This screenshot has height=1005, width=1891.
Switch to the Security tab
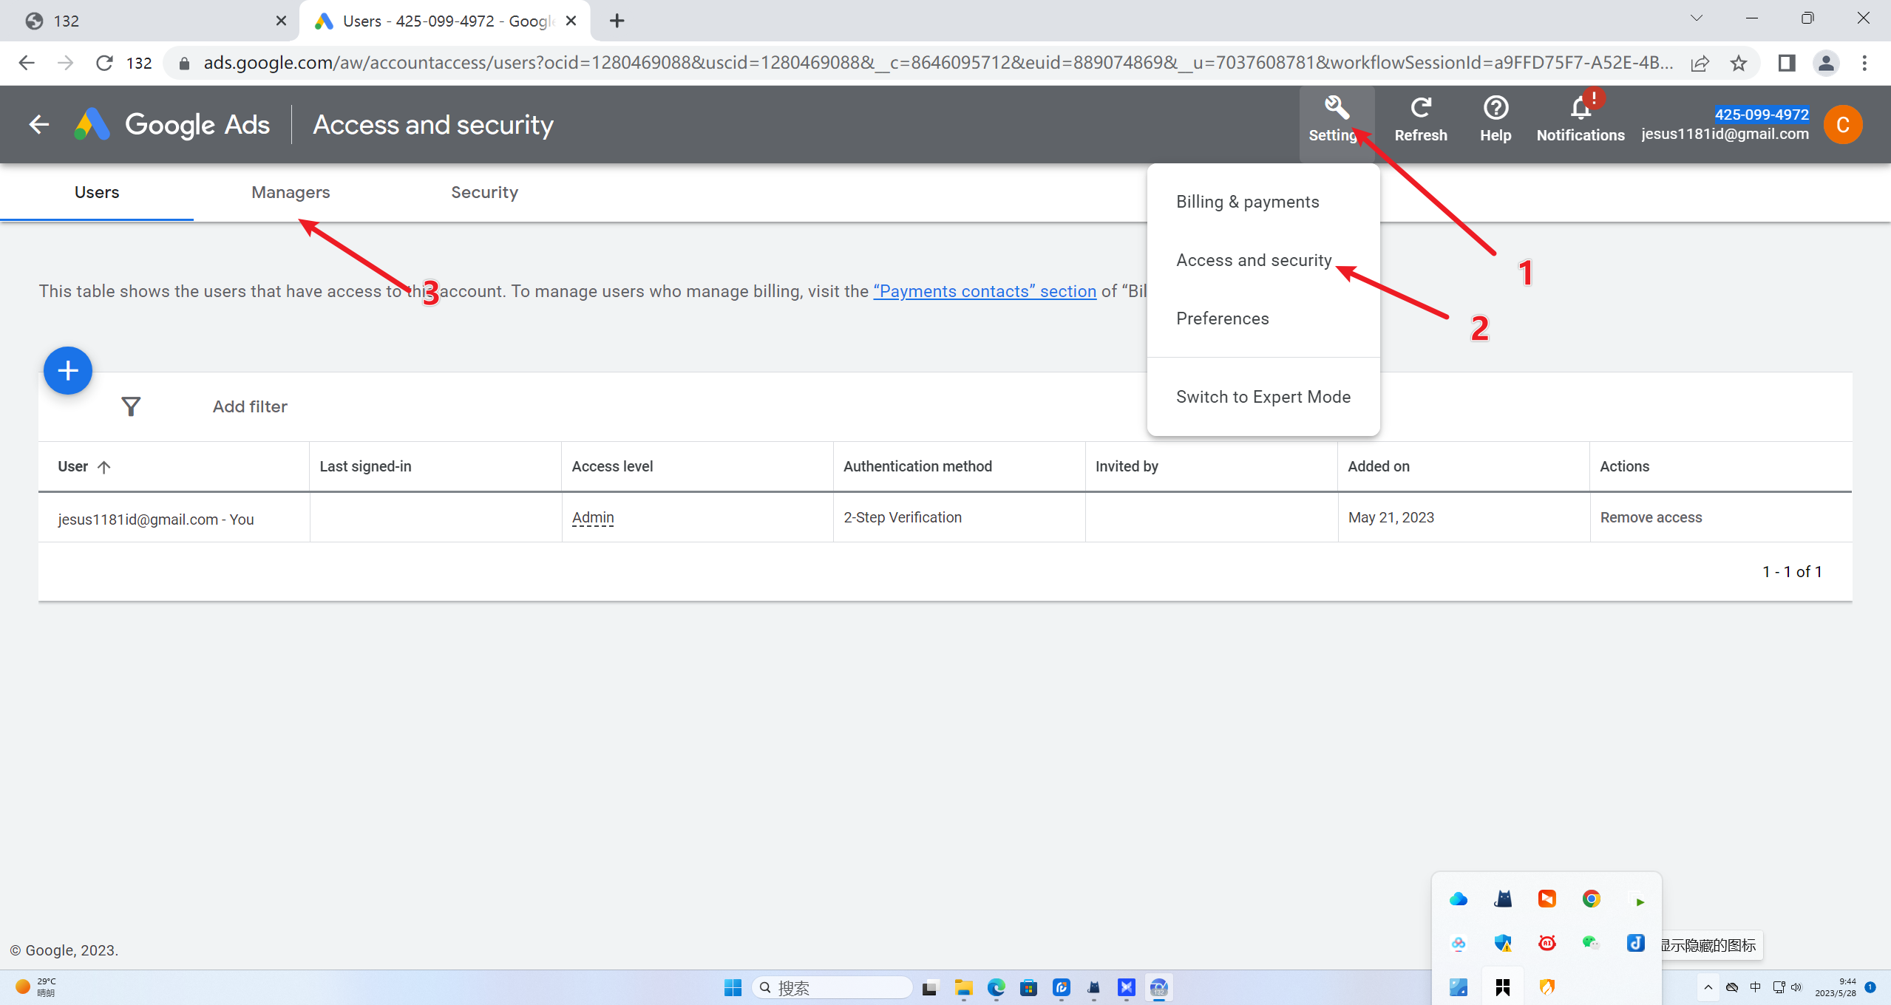(x=484, y=192)
